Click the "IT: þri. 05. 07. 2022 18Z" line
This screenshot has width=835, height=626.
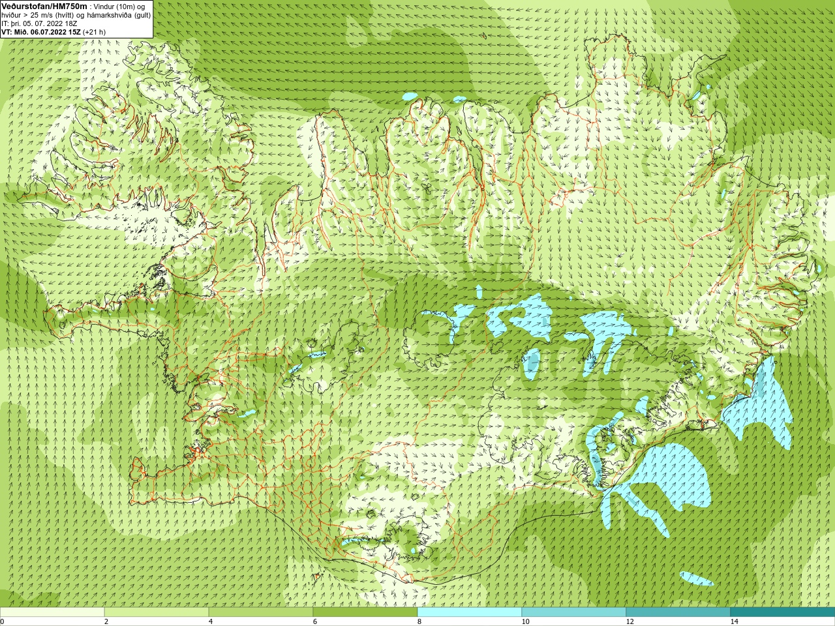tap(39, 23)
